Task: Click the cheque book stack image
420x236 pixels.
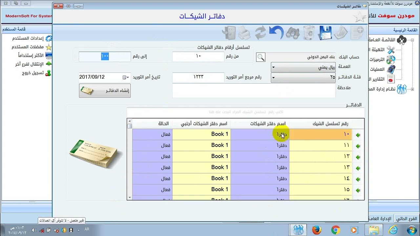Action: tap(96, 154)
